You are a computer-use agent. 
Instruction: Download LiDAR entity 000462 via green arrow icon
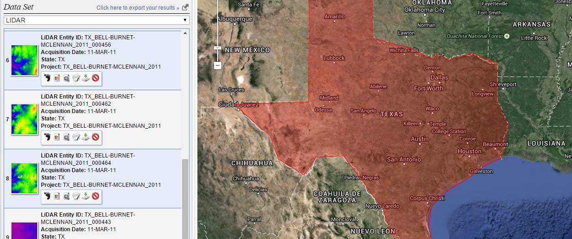[x=86, y=137]
